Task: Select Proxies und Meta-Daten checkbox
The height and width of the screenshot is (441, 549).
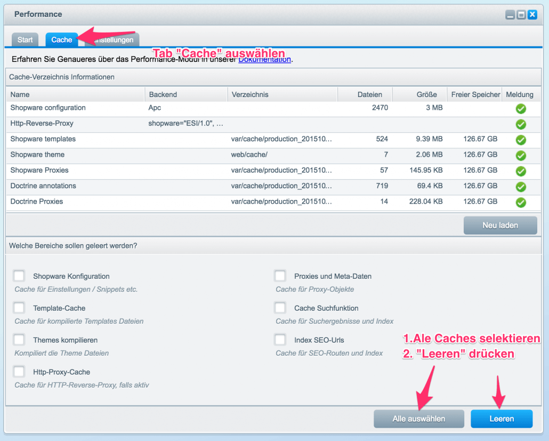Action: (280, 276)
